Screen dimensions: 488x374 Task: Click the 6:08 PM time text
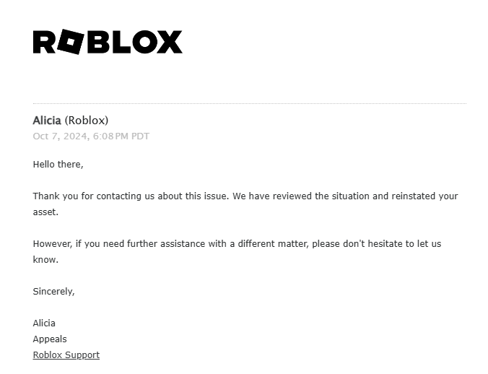coord(110,136)
